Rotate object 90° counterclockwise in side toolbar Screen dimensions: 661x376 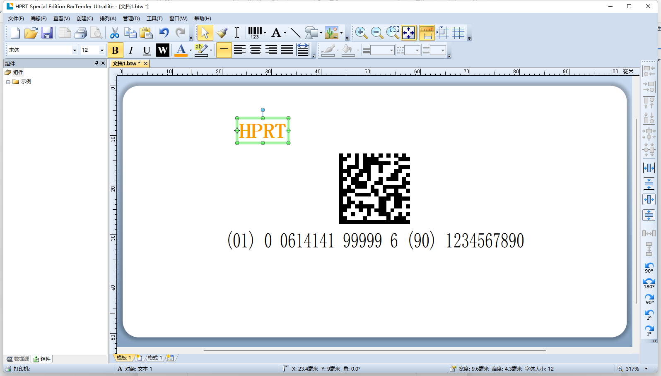tap(649, 268)
